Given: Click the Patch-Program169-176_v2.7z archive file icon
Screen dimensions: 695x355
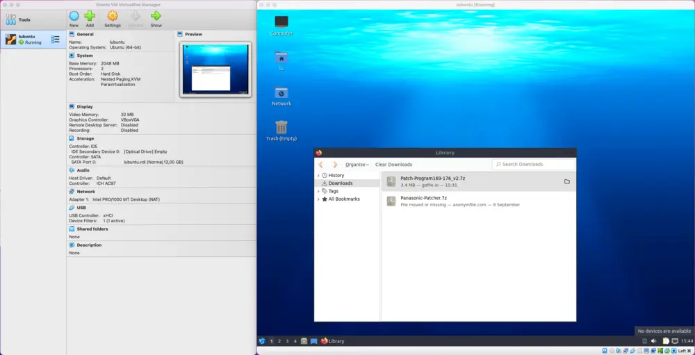Looking at the screenshot, I should (391, 181).
